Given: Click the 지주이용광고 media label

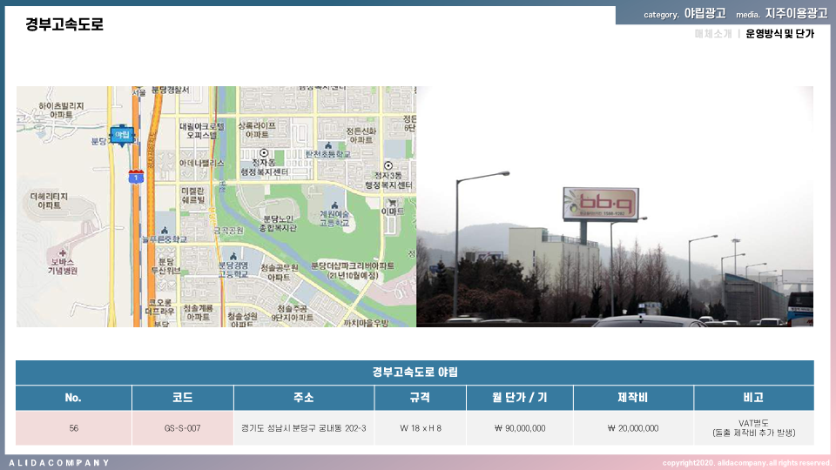Looking at the screenshot, I should pyautogui.click(x=796, y=13).
